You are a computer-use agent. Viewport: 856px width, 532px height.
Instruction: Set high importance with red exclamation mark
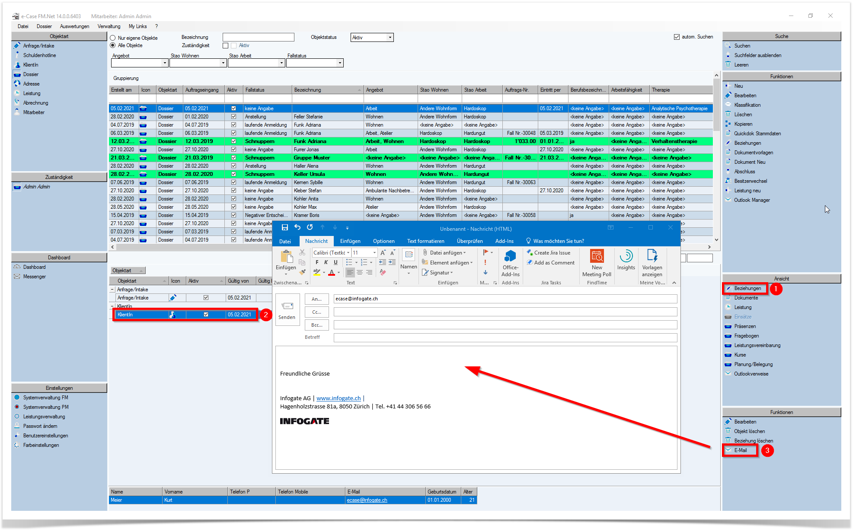click(x=485, y=262)
